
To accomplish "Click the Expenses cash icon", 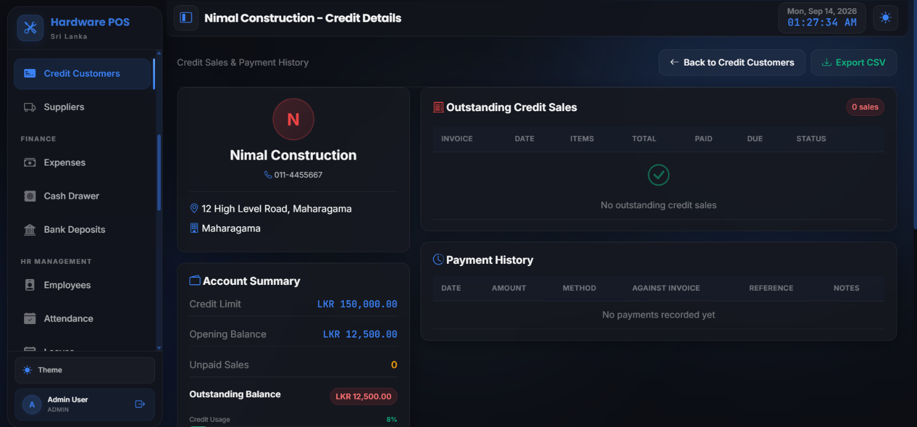I will [x=30, y=163].
